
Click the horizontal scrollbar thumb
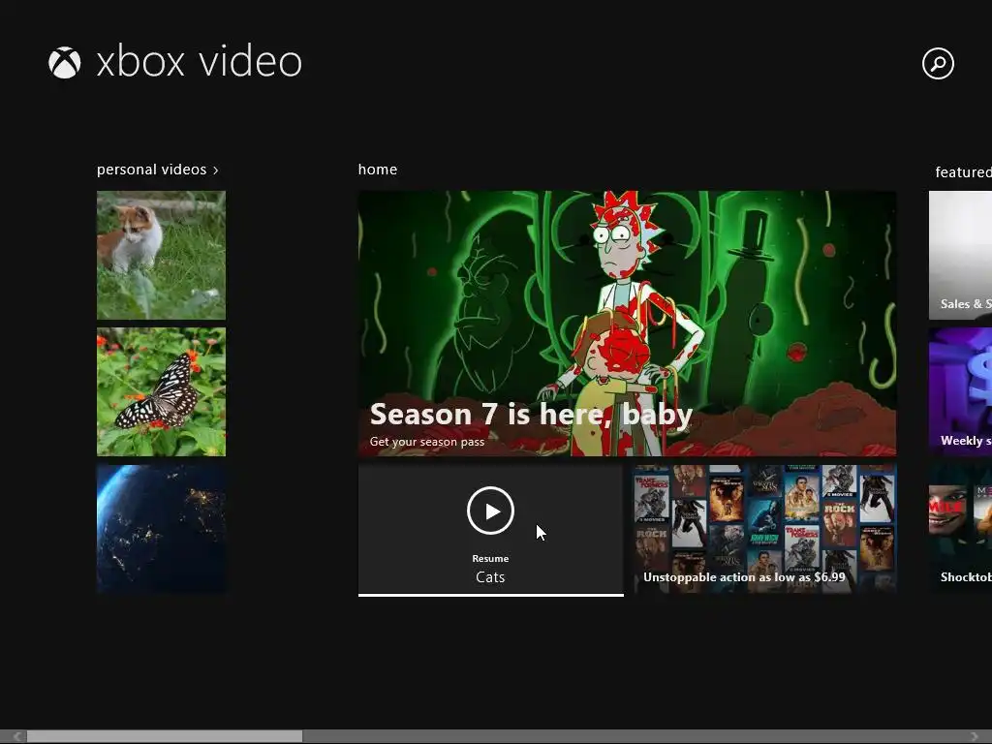coord(165,736)
